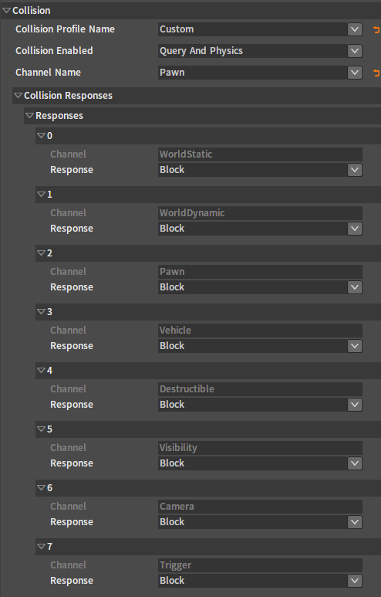Viewport: 381px width, 597px height.
Task: Open the Pawn channel response dropdown
Action: [x=260, y=287]
